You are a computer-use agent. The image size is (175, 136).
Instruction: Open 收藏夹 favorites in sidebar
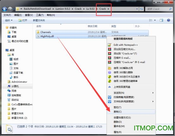pos(13,27)
